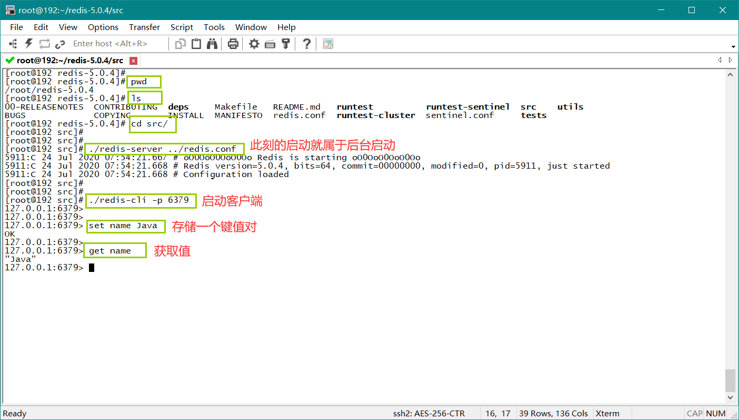Open the Session Manager toolbar icon
Image resolution: width=739 pixels, height=420 pixels.
(x=14, y=44)
